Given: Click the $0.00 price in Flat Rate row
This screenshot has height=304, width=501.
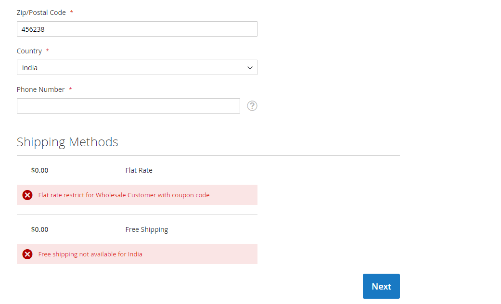Looking at the screenshot, I should click(39, 170).
